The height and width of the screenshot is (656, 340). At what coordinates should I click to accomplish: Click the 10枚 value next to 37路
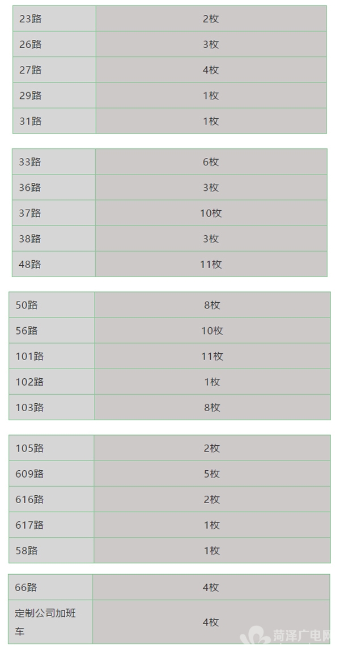211,213
